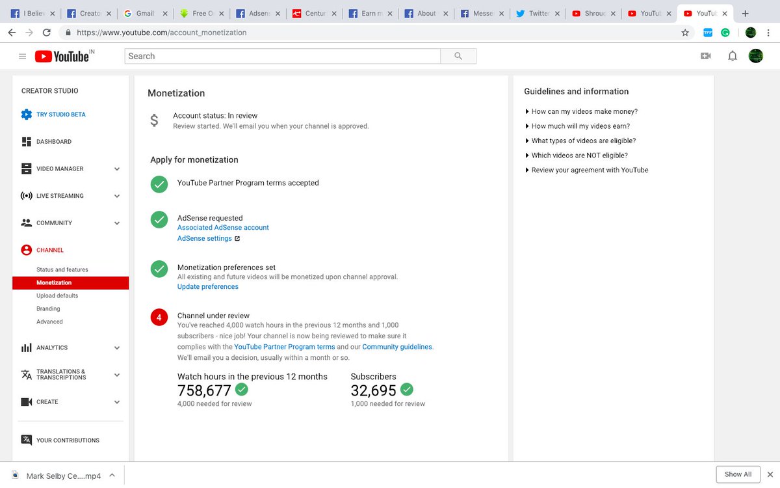Screen dimensions: 780x488
Task: Reload the page with the refresh icon
Action: click(x=47, y=33)
